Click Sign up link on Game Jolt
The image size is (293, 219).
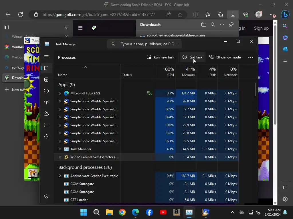pyautogui.click(x=261, y=28)
